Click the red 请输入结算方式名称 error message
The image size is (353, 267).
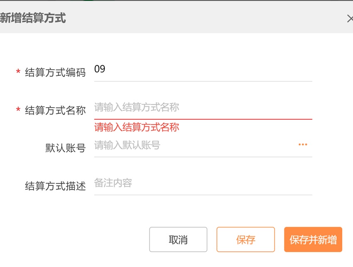[137, 127]
